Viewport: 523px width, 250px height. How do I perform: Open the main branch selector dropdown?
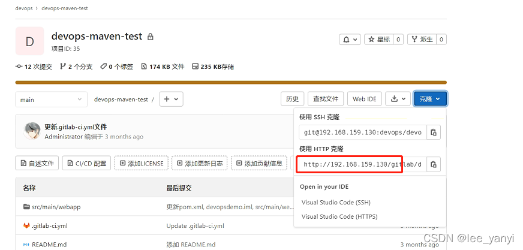[52, 100]
